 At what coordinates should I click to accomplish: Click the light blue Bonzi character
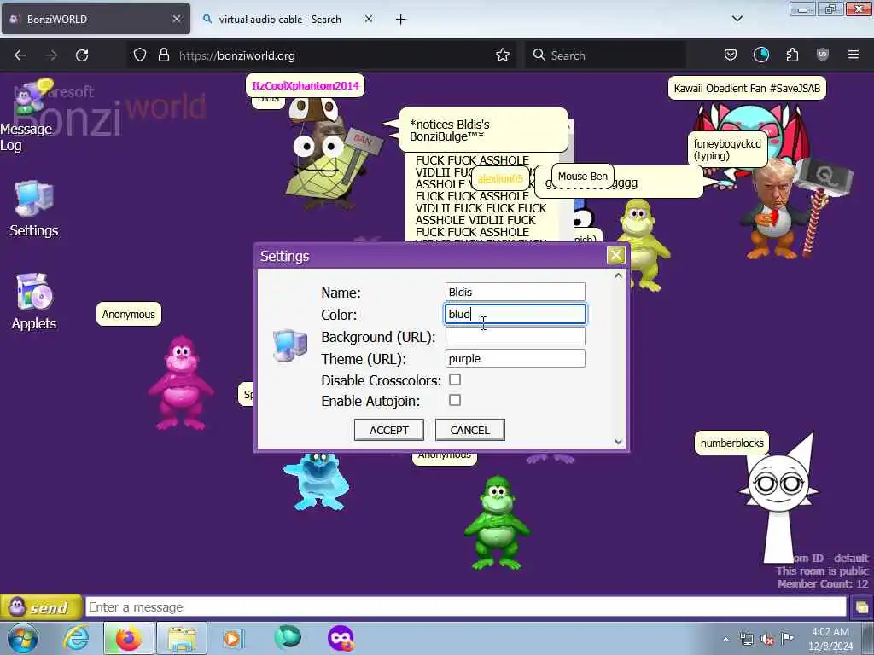(x=316, y=482)
